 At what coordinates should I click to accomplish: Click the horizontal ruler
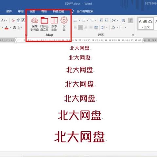(x=78, y=40)
